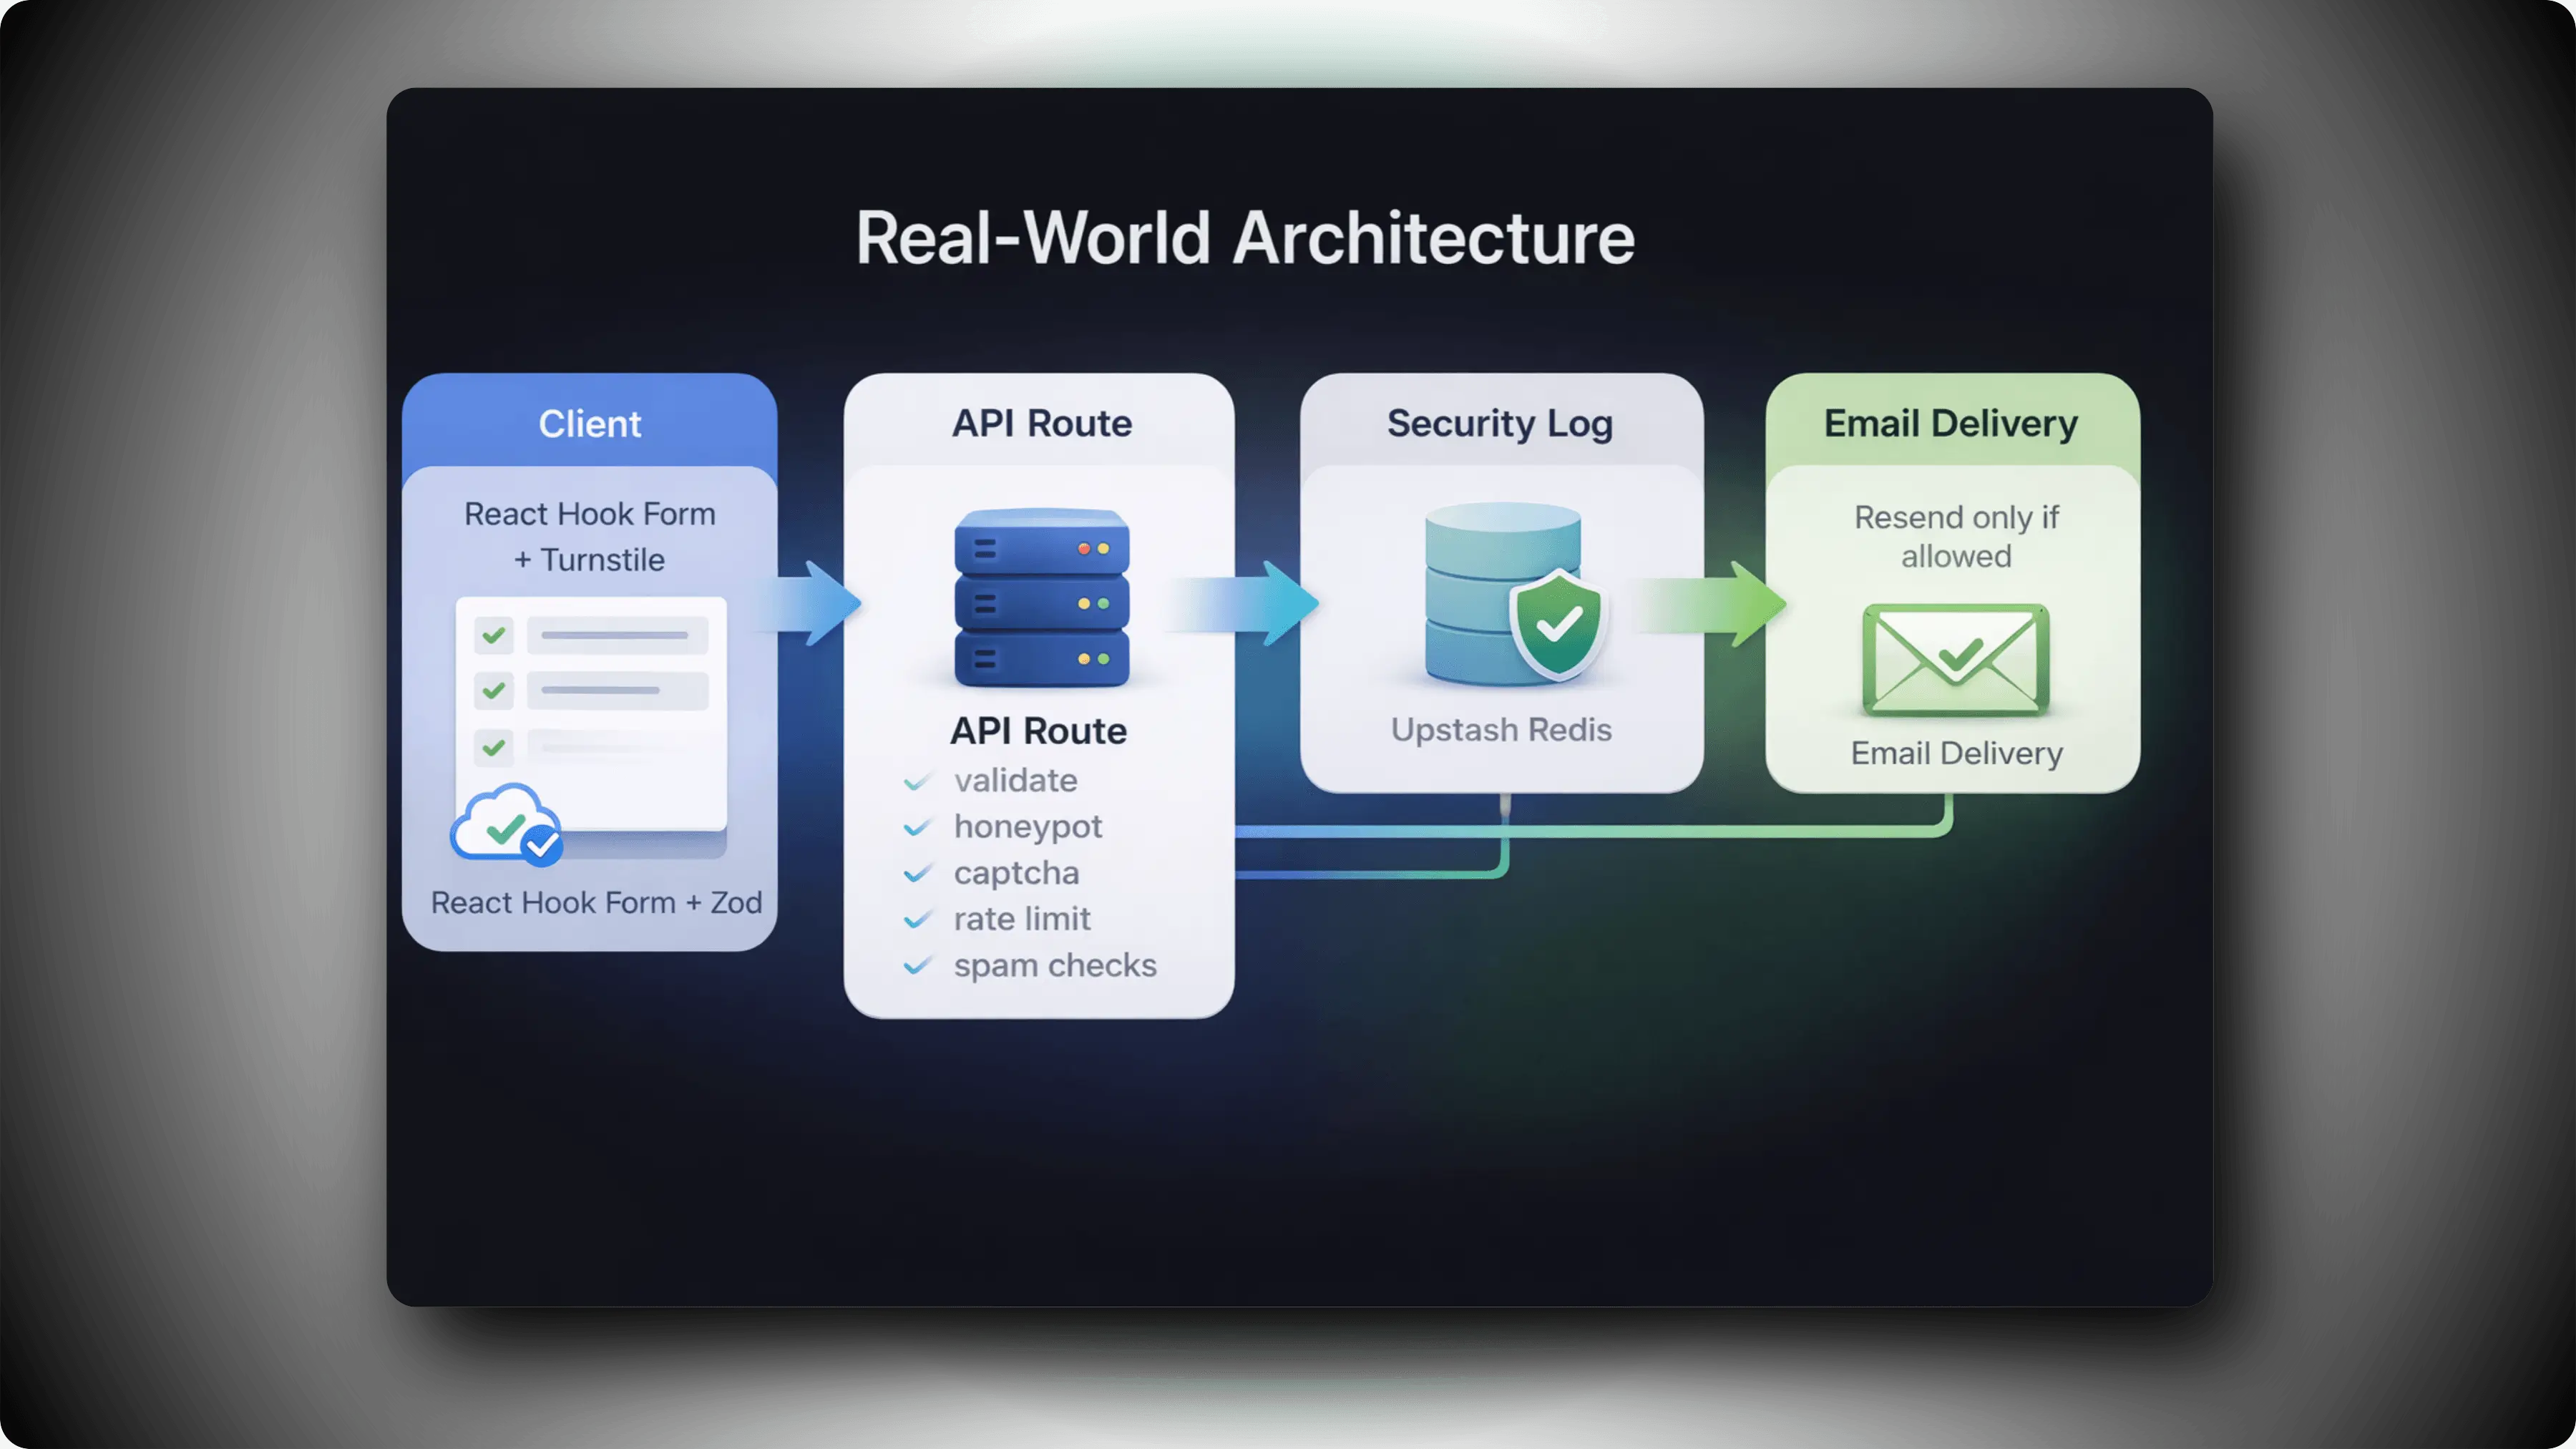This screenshot has height=1449, width=2576.
Task: Click the Email Delivery green header
Action: click(1950, 424)
